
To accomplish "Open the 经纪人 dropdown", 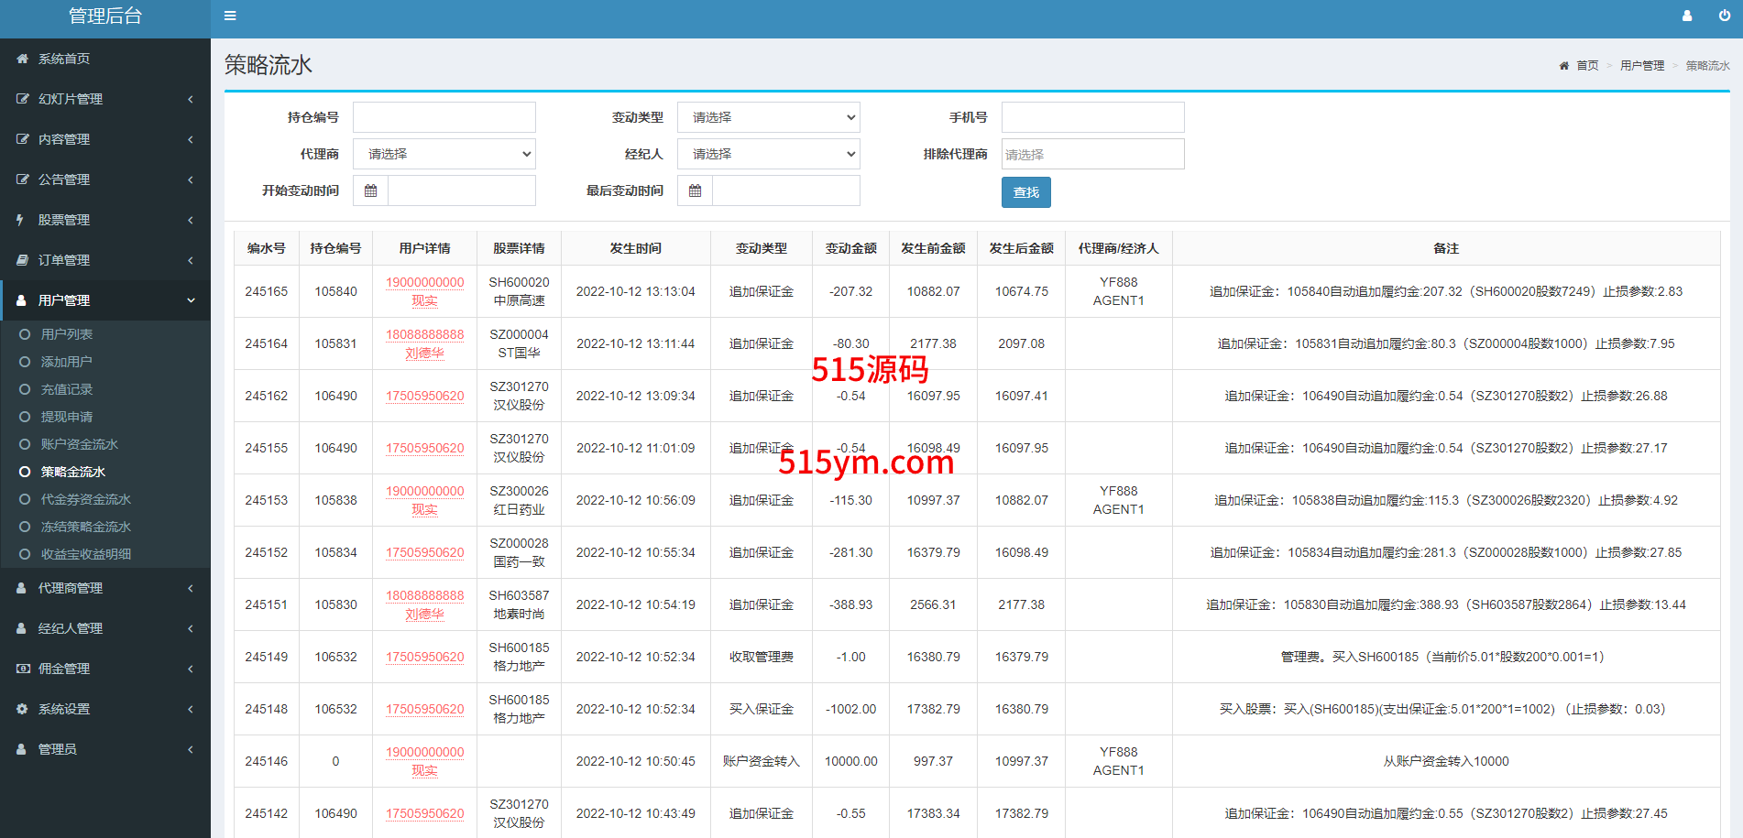I will coord(768,154).
